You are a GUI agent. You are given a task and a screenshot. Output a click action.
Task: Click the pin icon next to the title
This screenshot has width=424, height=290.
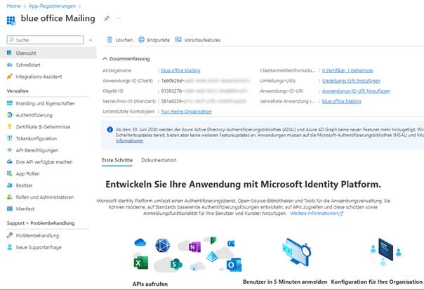107,18
